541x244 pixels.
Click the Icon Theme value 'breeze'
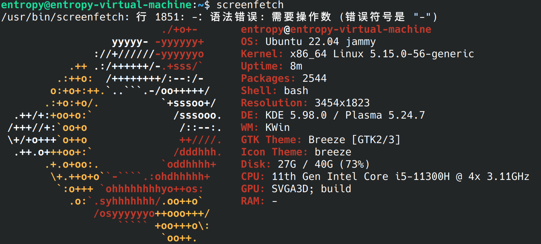(333, 152)
